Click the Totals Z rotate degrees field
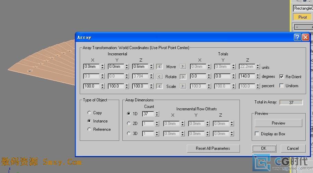The height and width of the screenshot is (173, 313). 246,76
